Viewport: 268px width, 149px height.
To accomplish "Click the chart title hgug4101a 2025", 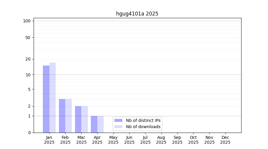I will pyautogui.click(x=137, y=14).
